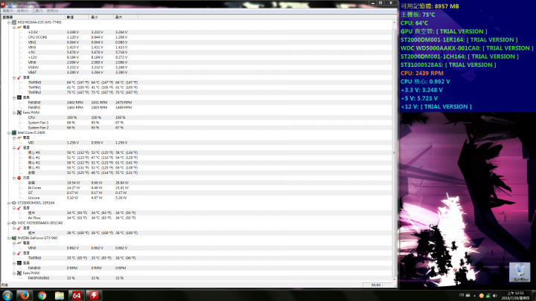Click the thermometer icon above the Air Flow row
Screen dimensions: 536x301
(x=19, y=208)
